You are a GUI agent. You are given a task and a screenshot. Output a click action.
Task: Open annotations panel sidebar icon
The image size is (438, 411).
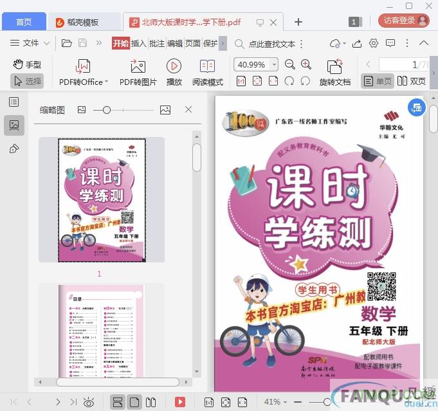[x=14, y=149]
